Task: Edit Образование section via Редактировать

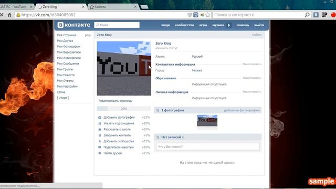Action: click(x=252, y=78)
